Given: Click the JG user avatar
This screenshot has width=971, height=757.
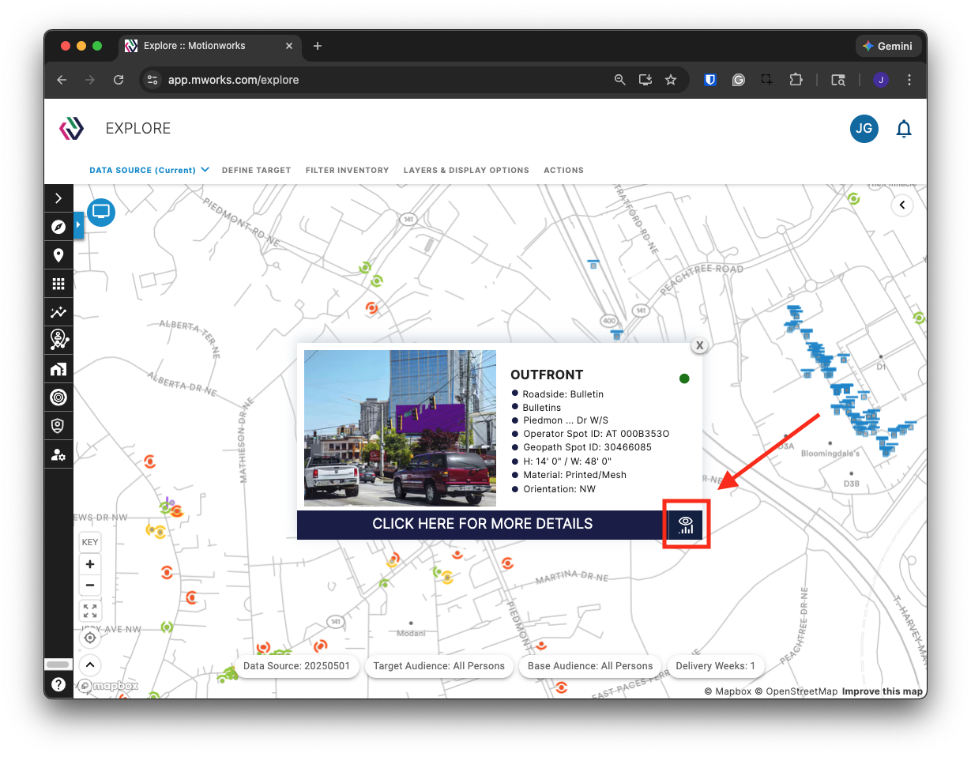Looking at the screenshot, I should pos(864,129).
